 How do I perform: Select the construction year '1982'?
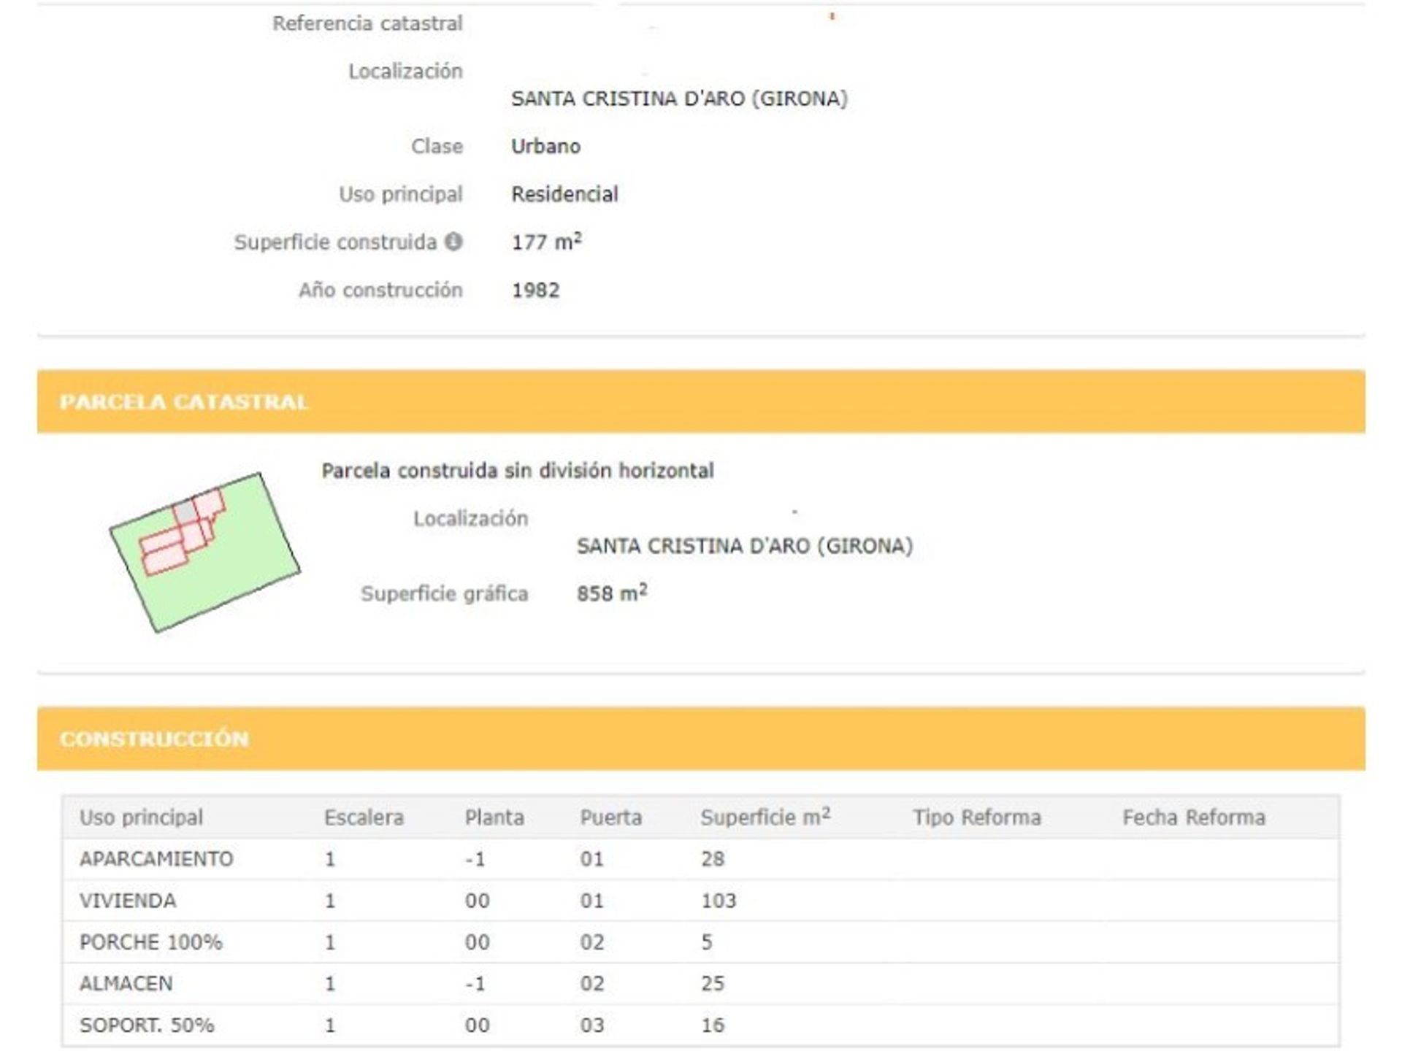click(535, 290)
